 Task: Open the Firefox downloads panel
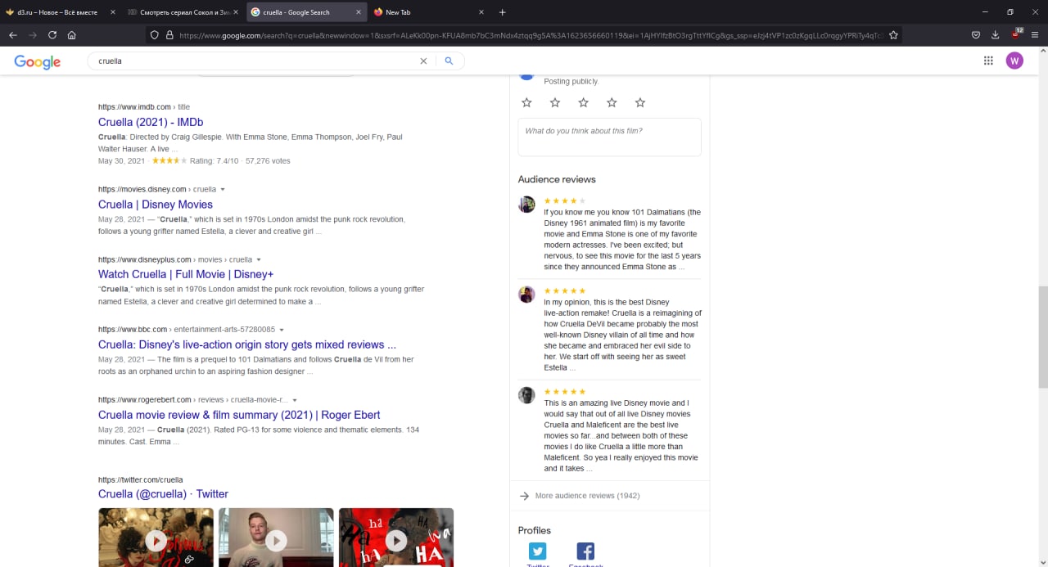point(996,35)
